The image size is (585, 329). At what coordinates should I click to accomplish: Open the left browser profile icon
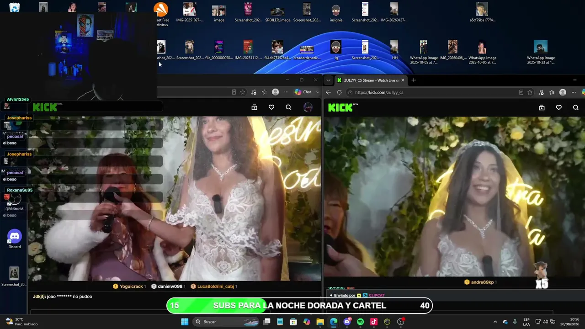[x=275, y=92]
